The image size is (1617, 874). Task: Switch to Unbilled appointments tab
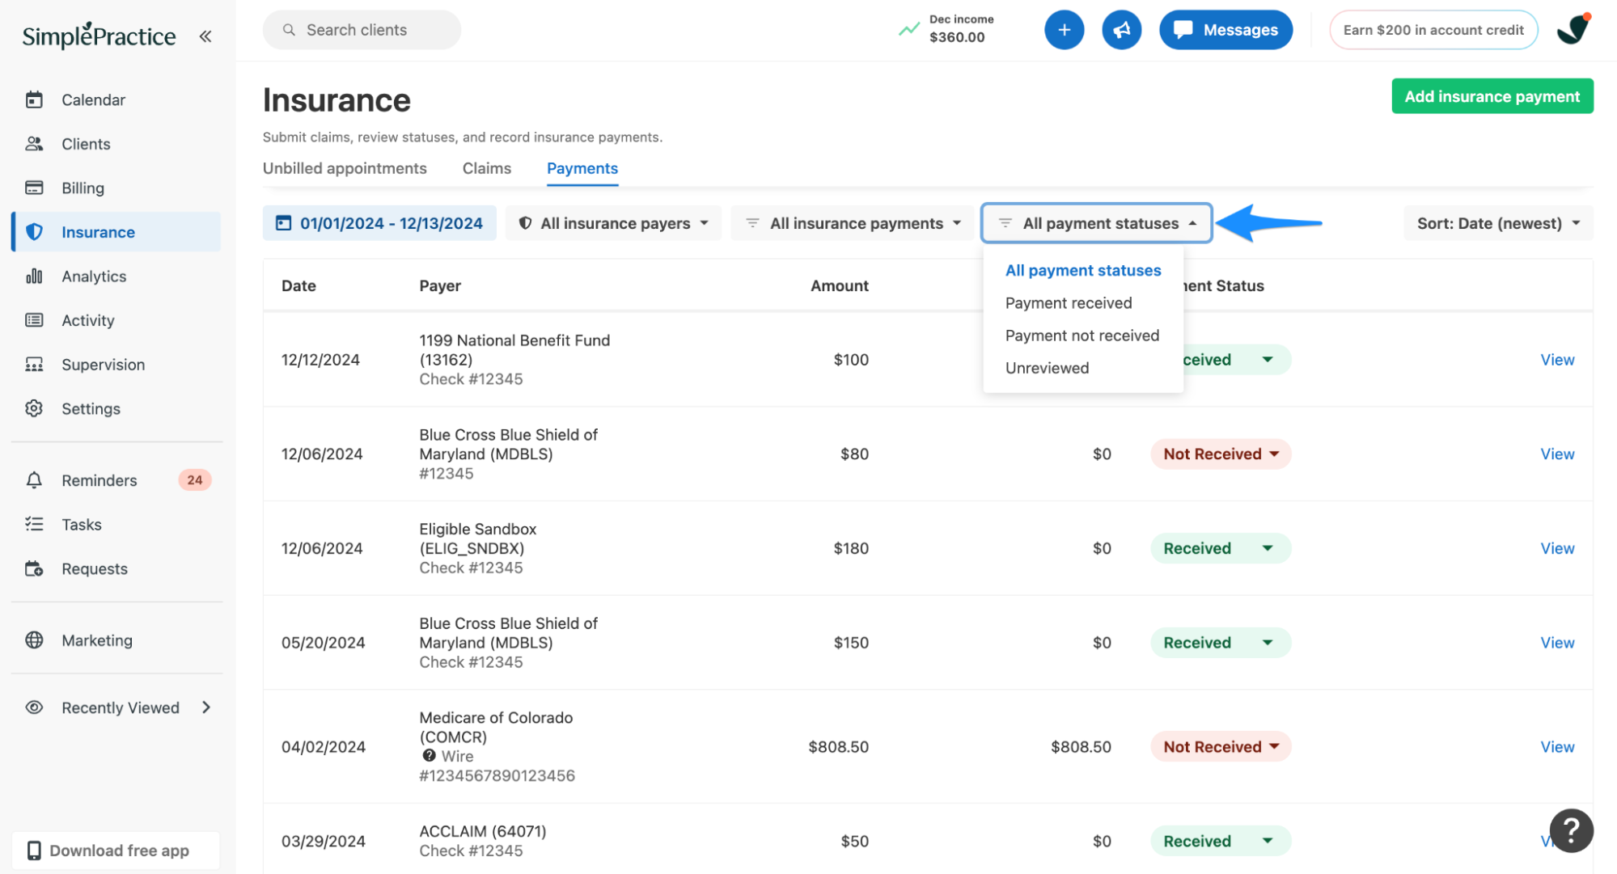pos(345,168)
